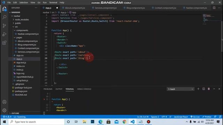Screen dimensions: 223x125
Task: Open the Accounts menu icon
Action: (5, 102)
